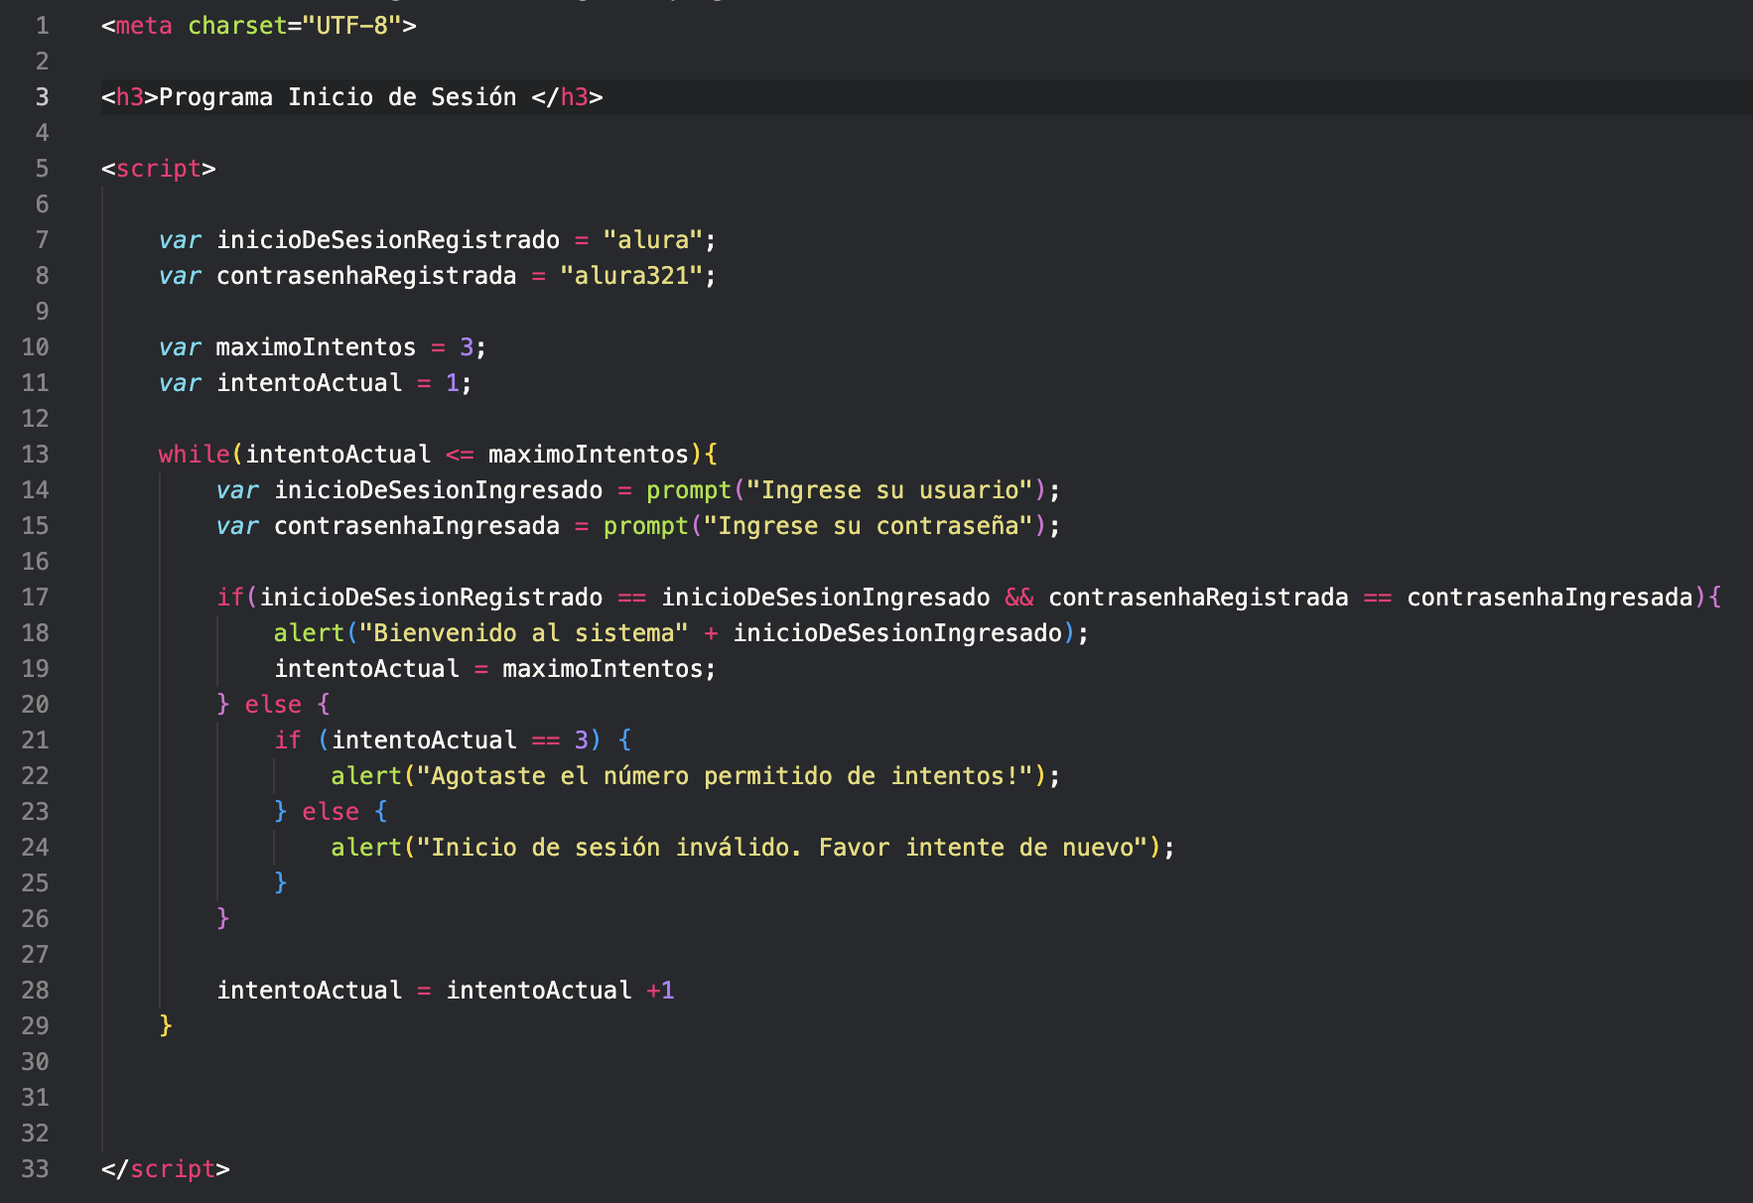
Task: Click the variable inicioDeSesionRegistrado on line 7
Action: [388, 240]
